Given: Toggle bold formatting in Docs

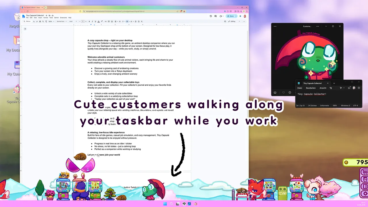Looking at the screenshot, I should click(89, 21).
